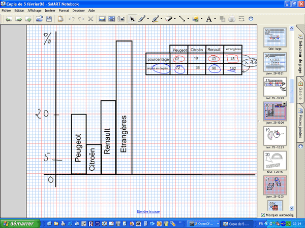This screenshot has width=305, height=228.
Task: Open the Format menu
Action: tap(64, 11)
